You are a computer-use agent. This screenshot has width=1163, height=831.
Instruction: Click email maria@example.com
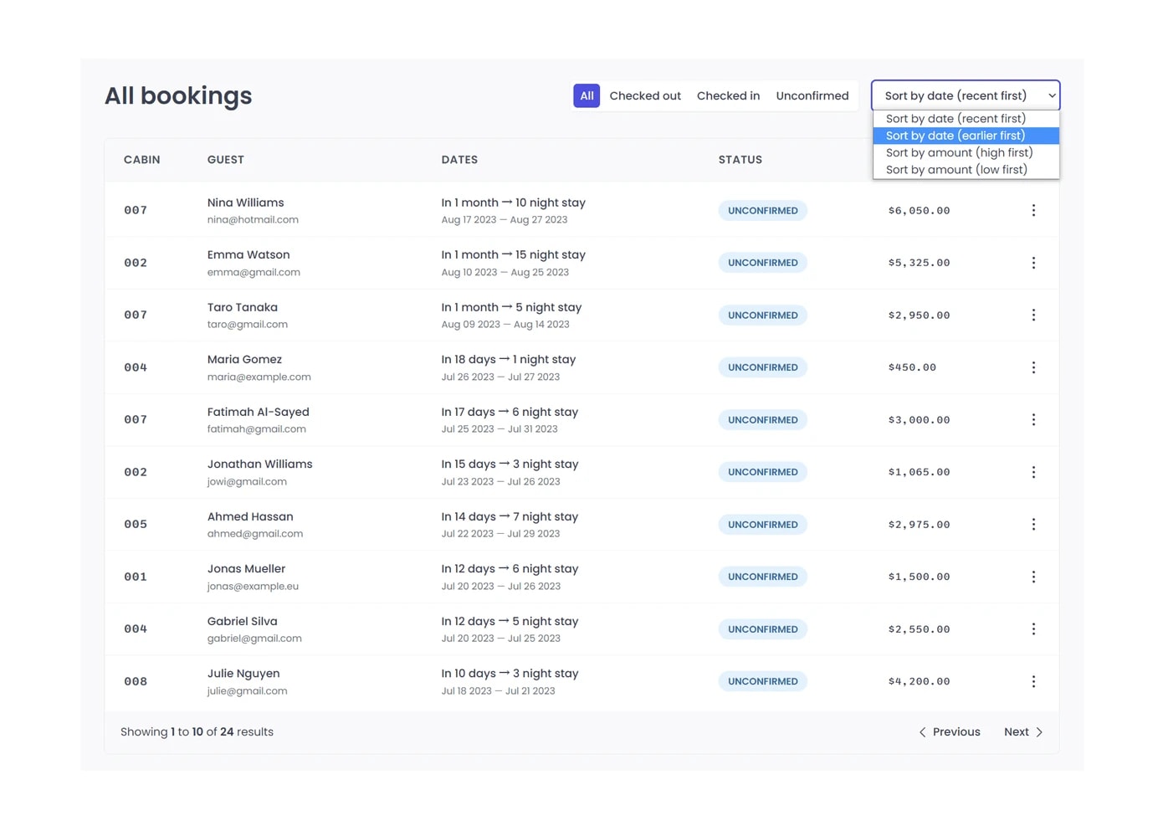click(x=259, y=377)
